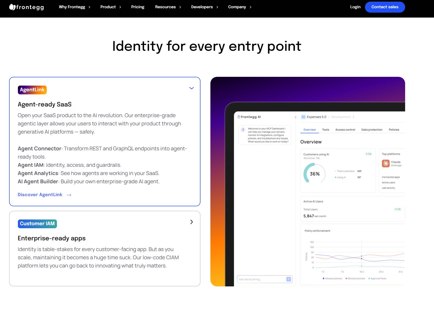The width and height of the screenshot is (434, 310).
Task: Click the AgentLink badge
Action: coord(32,90)
